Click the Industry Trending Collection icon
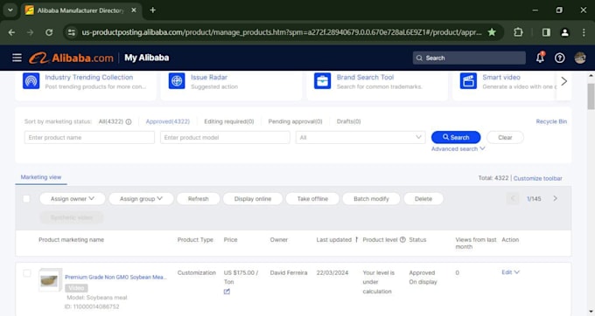Screen dimensions: 595x316 point(31,81)
